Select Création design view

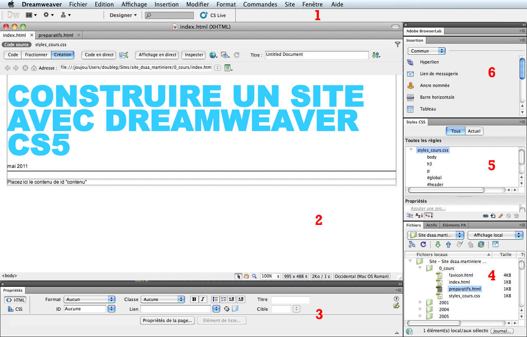(x=63, y=55)
